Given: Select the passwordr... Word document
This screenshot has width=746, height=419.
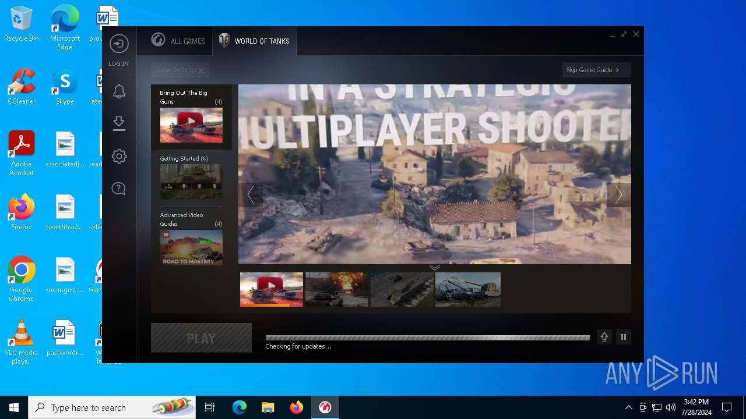Looking at the screenshot, I should (65, 338).
